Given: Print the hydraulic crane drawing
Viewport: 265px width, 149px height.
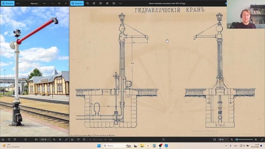Looking at the screenshot, I should click(101, 3).
